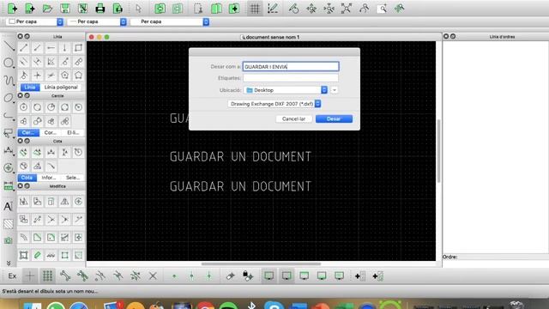Toggle Snap Intersection X button
Screen dimensions: 549x309
(153, 276)
